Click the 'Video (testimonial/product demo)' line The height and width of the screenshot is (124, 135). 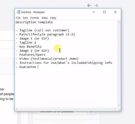click(47, 59)
